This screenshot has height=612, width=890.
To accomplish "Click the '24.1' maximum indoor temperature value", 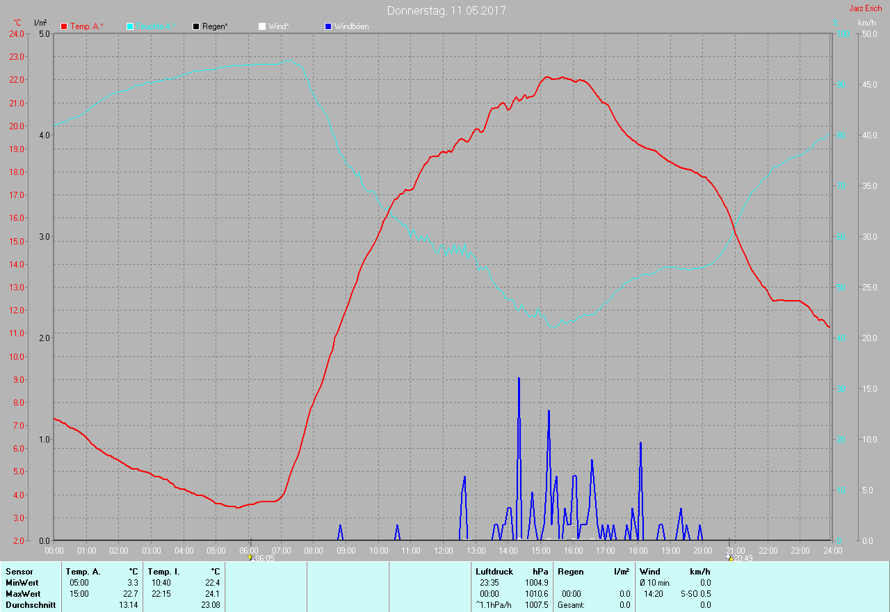I will (x=212, y=594).
